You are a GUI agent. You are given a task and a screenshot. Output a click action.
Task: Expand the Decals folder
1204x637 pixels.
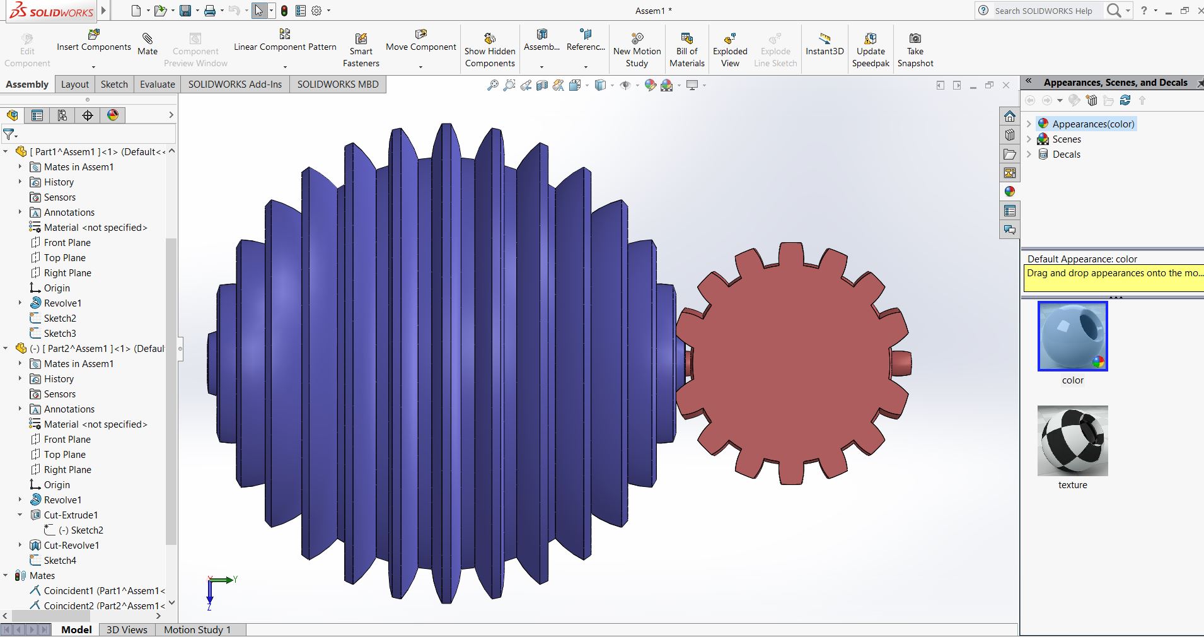point(1029,154)
